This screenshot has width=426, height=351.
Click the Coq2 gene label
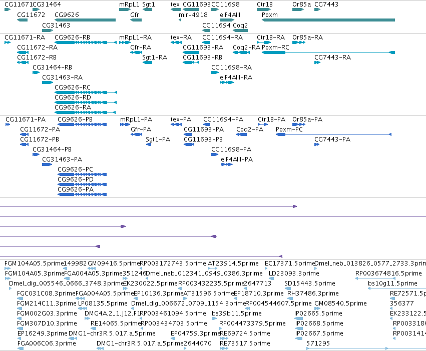pos(240,25)
